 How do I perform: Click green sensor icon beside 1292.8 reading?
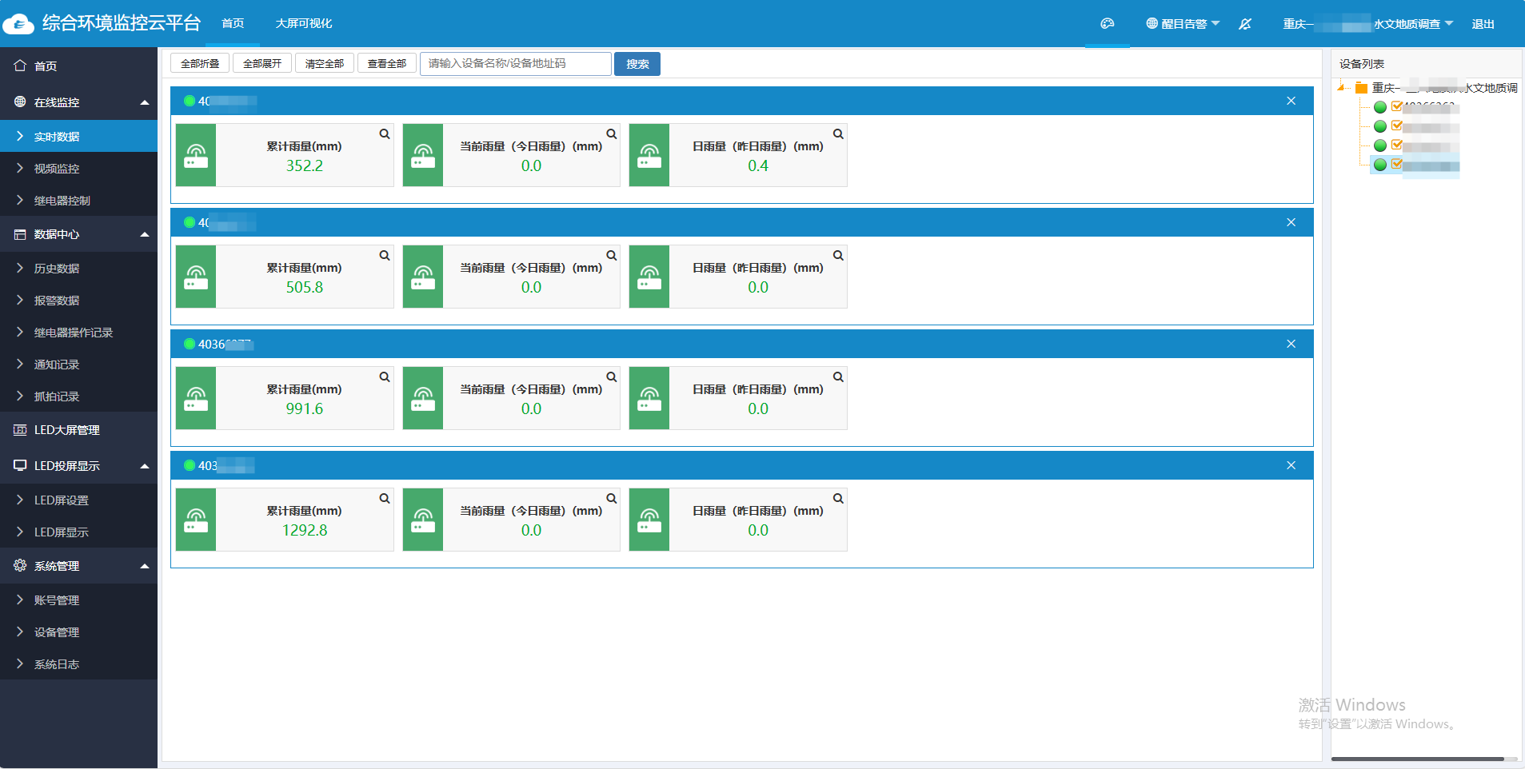[196, 520]
